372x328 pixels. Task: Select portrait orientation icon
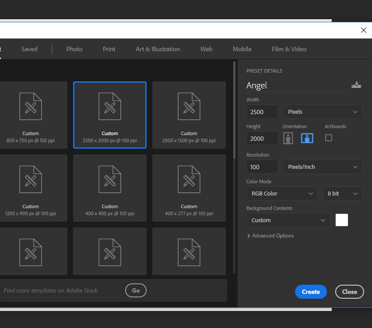(x=288, y=138)
